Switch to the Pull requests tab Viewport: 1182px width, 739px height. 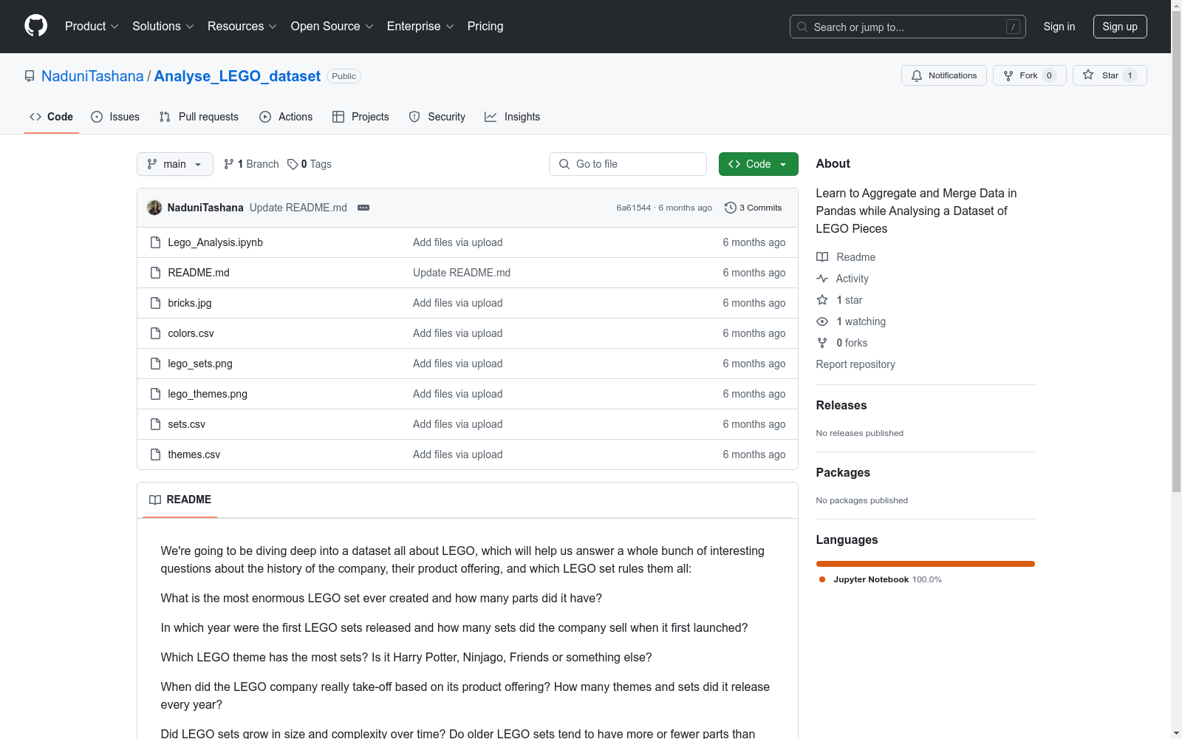point(199,117)
